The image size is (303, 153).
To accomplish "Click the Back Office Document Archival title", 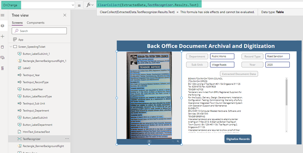I will [211, 46].
